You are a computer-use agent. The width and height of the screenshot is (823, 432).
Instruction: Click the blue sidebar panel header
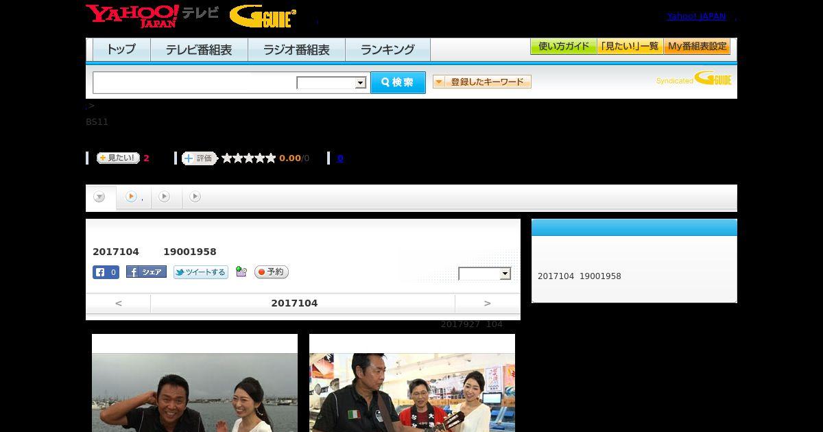coord(634,228)
